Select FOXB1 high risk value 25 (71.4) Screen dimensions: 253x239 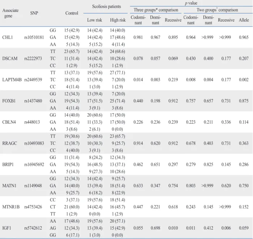tap(118, 101)
